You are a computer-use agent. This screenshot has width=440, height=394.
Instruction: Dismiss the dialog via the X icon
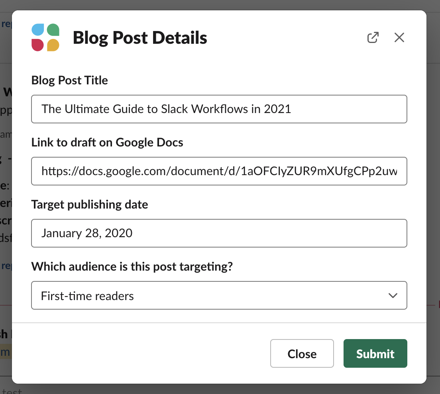[399, 37]
